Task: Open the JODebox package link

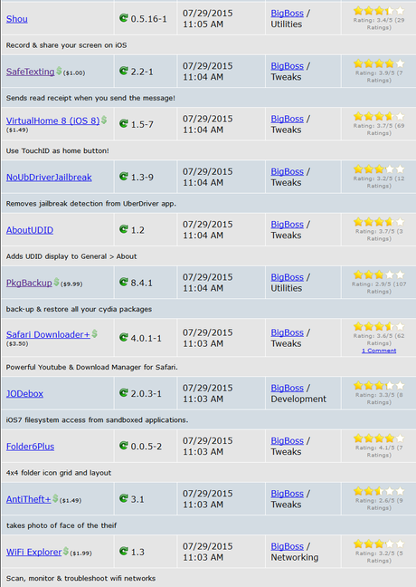Action: point(24,393)
